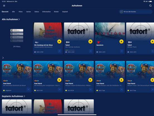Expand the Geplante Aufnahmen section
154x116 pixels.
click(13, 96)
